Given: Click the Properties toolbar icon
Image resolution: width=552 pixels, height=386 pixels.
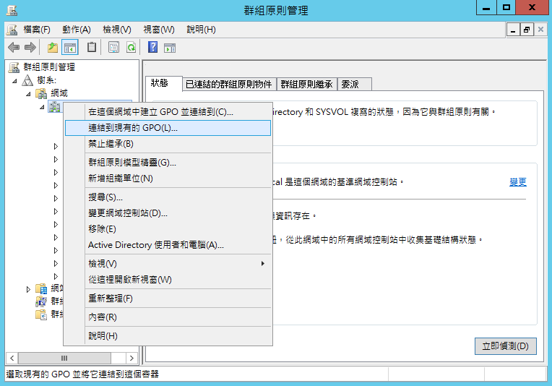Looking at the screenshot, I should point(113,47).
